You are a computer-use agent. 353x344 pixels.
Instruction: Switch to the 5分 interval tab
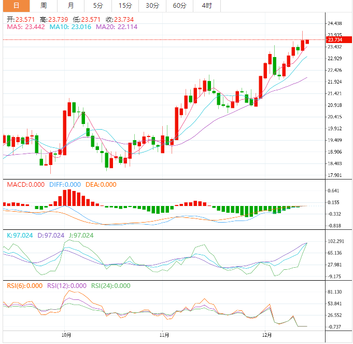tap(98, 6)
